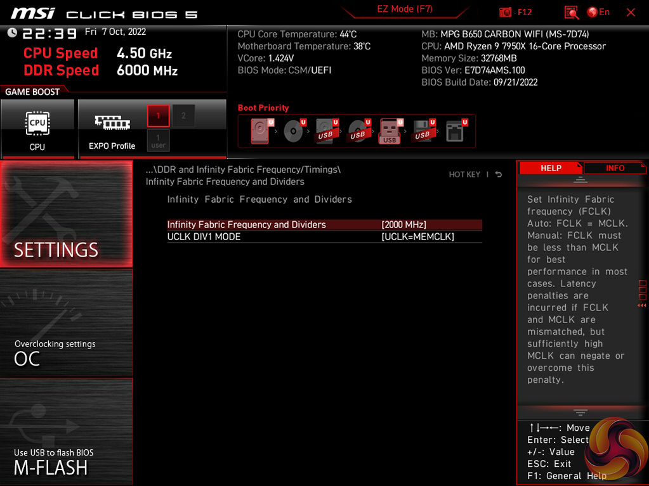
Task: Click the DDR Speed 6000 MHz readout
Action: pos(101,70)
